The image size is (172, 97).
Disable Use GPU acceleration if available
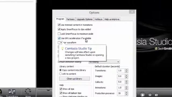tap(59, 38)
